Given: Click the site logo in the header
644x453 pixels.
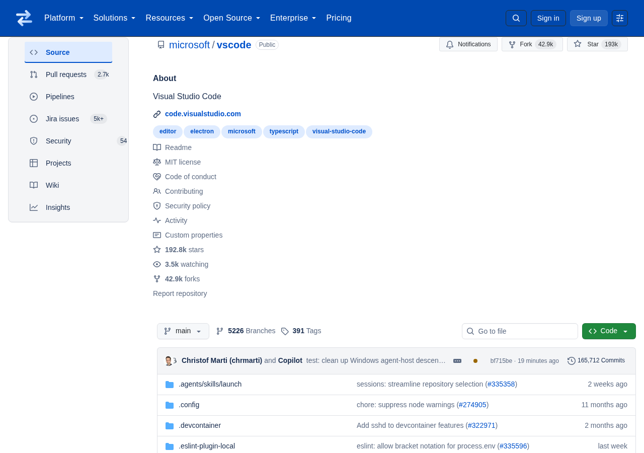Looking at the screenshot, I should click(x=24, y=18).
